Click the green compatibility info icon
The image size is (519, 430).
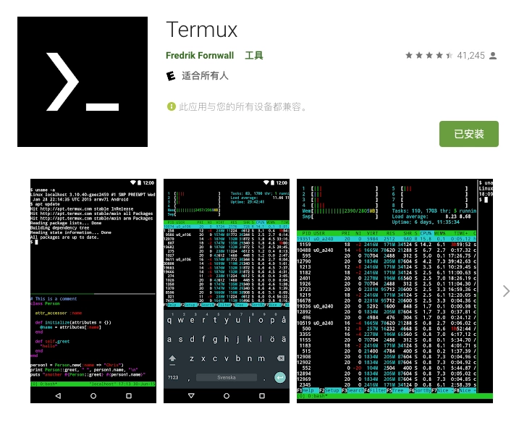click(x=171, y=106)
